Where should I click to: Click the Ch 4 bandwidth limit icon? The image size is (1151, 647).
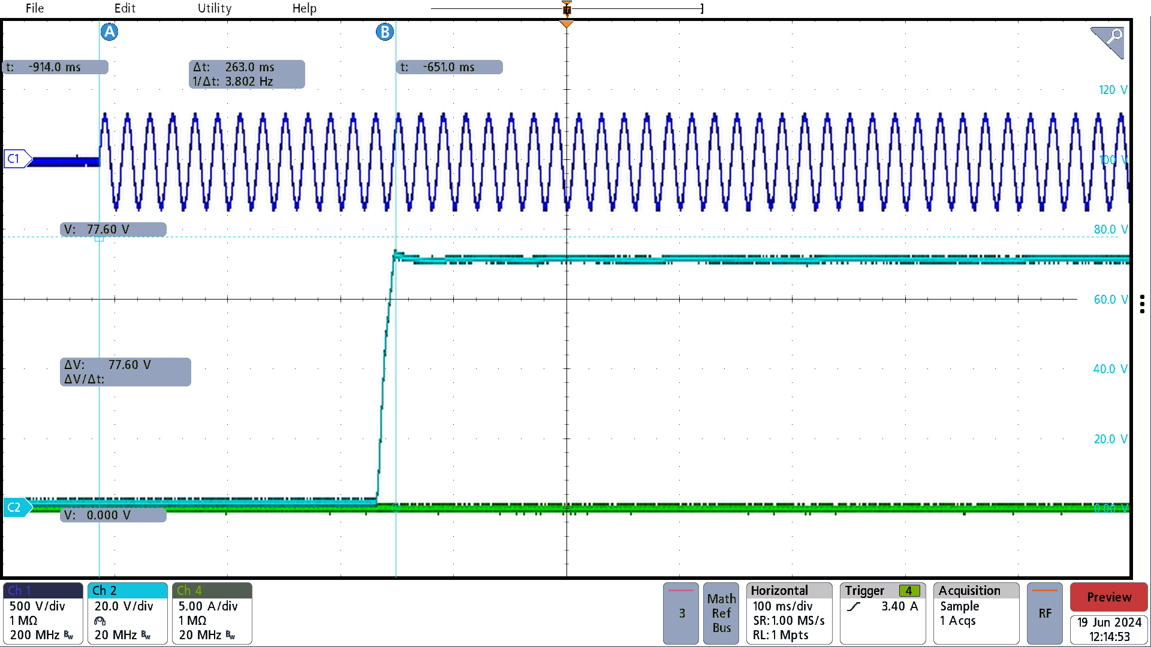[231, 635]
